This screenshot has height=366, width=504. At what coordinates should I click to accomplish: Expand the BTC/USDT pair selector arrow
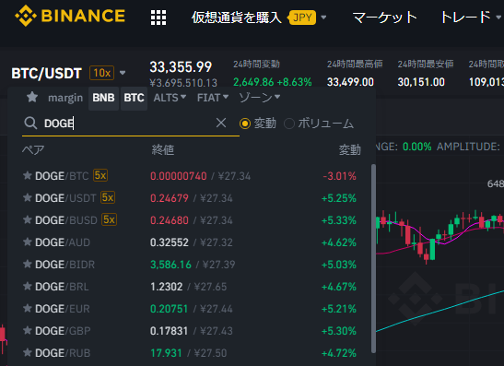123,73
